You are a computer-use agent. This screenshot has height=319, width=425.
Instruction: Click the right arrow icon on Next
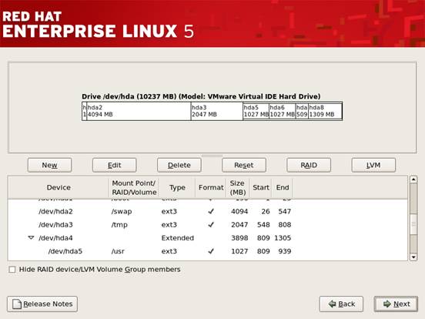(x=387, y=304)
